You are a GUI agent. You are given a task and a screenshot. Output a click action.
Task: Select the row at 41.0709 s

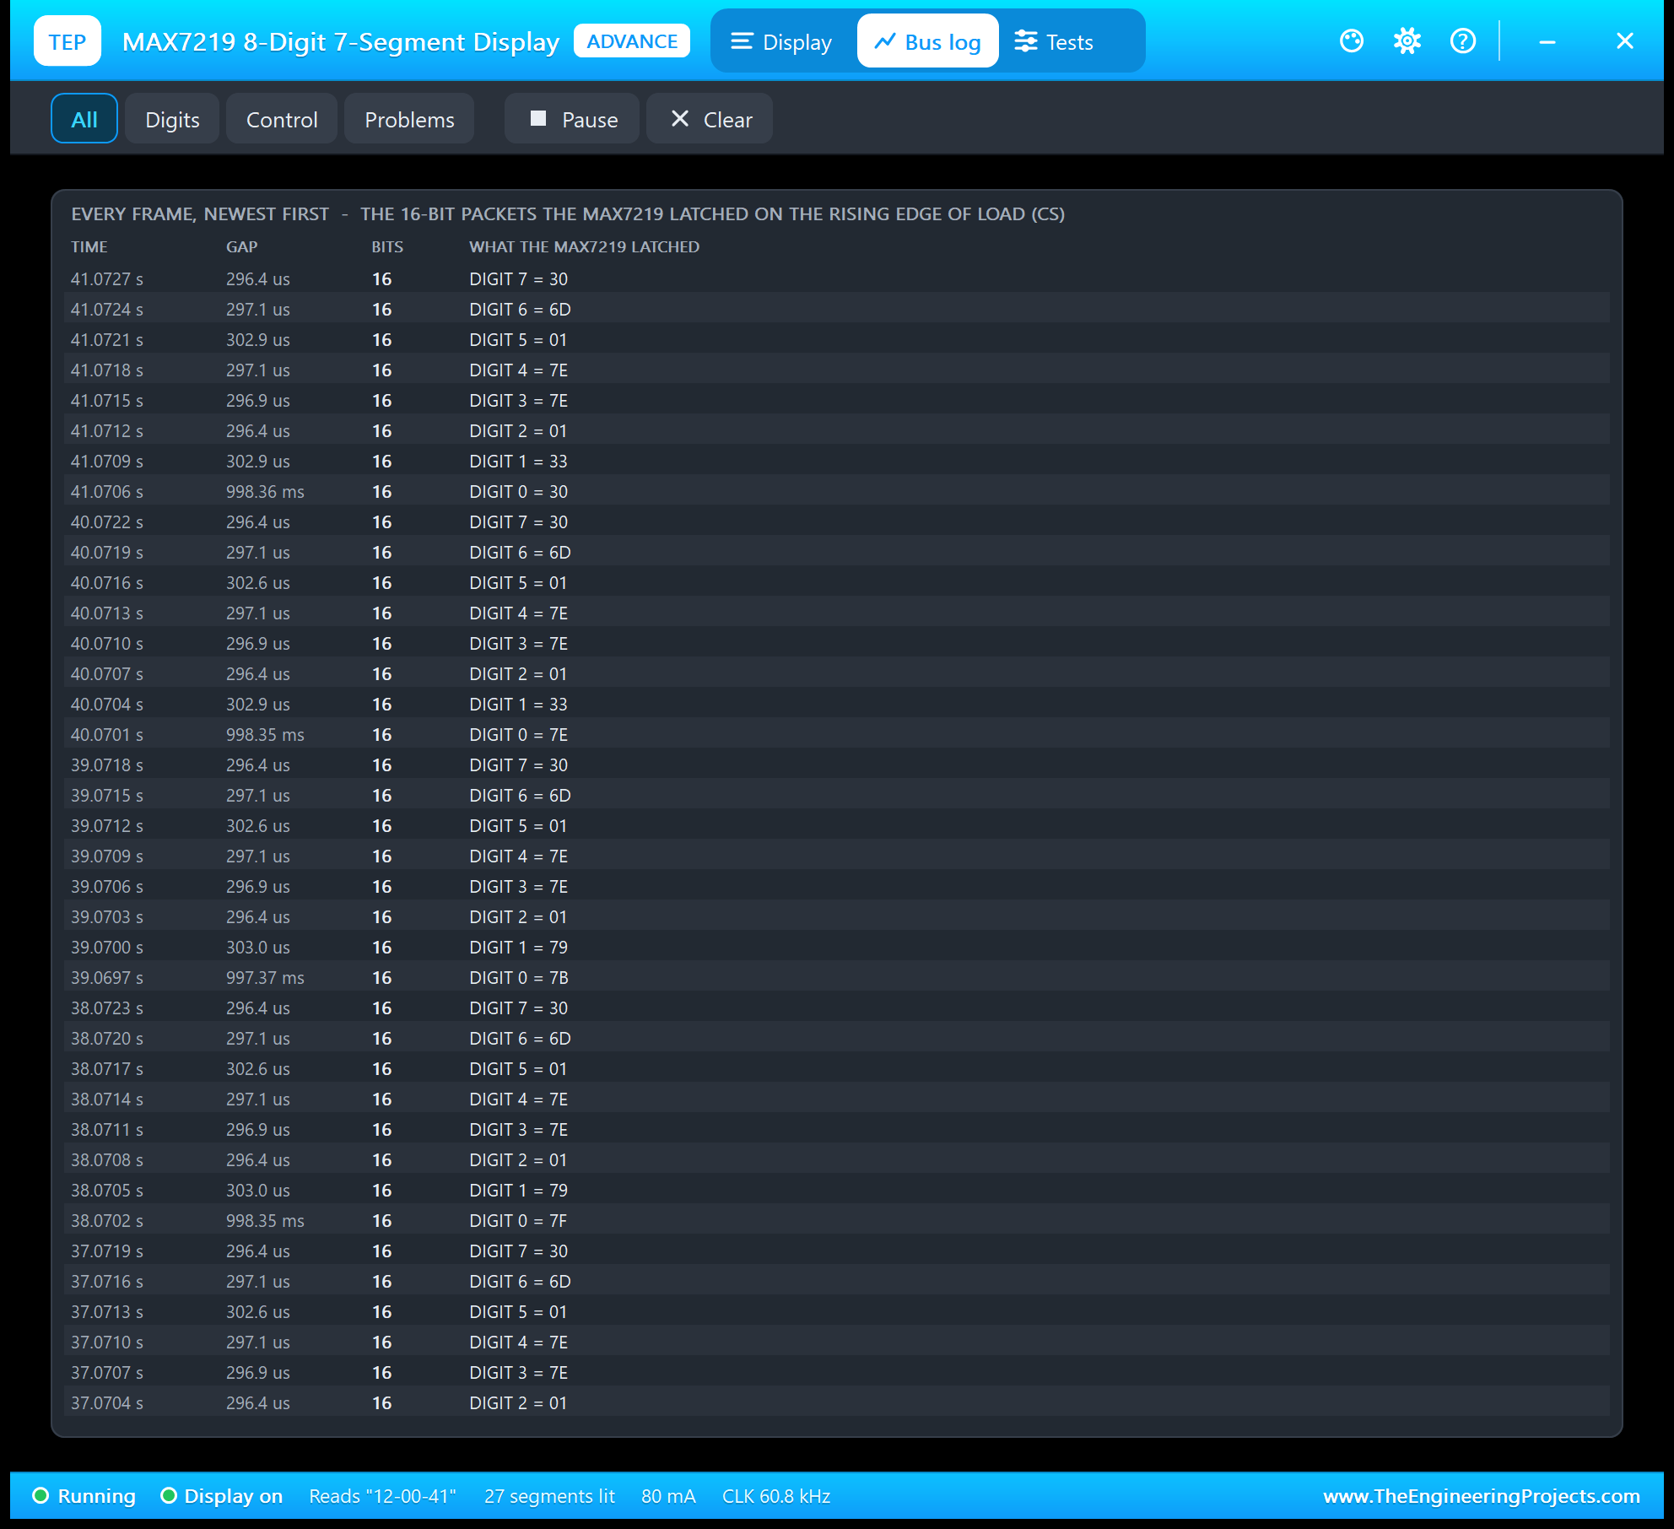pos(837,461)
